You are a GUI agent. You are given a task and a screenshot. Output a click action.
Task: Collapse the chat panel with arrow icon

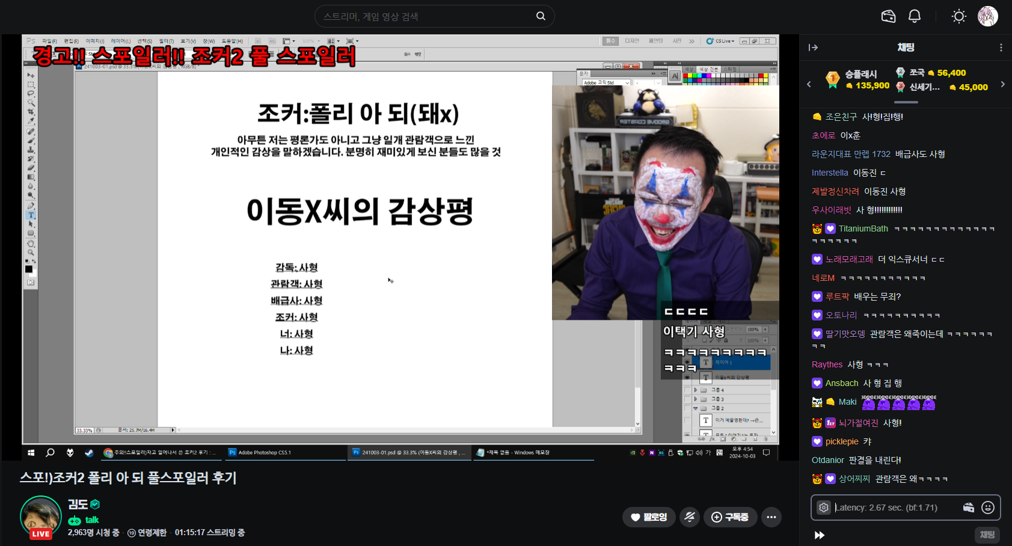(x=813, y=48)
